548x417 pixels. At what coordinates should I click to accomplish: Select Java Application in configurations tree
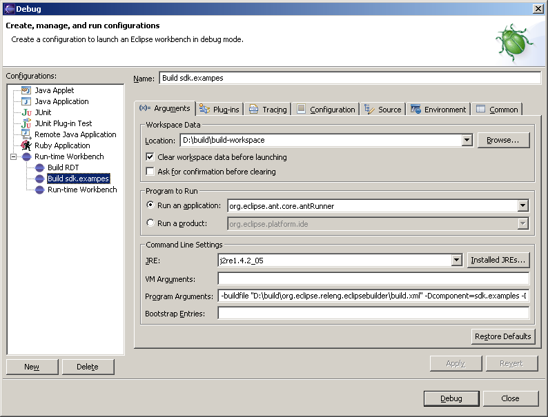coord(62,101)
